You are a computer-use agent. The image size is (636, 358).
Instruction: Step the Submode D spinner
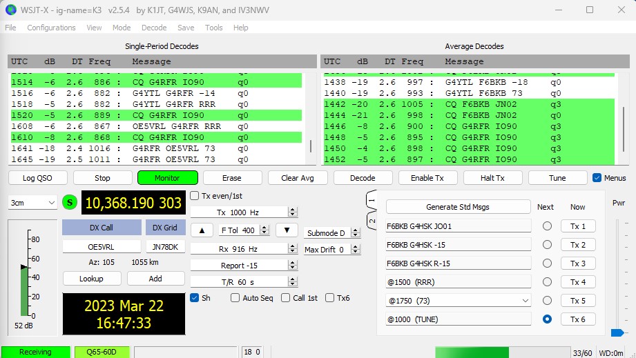[356, 233]
